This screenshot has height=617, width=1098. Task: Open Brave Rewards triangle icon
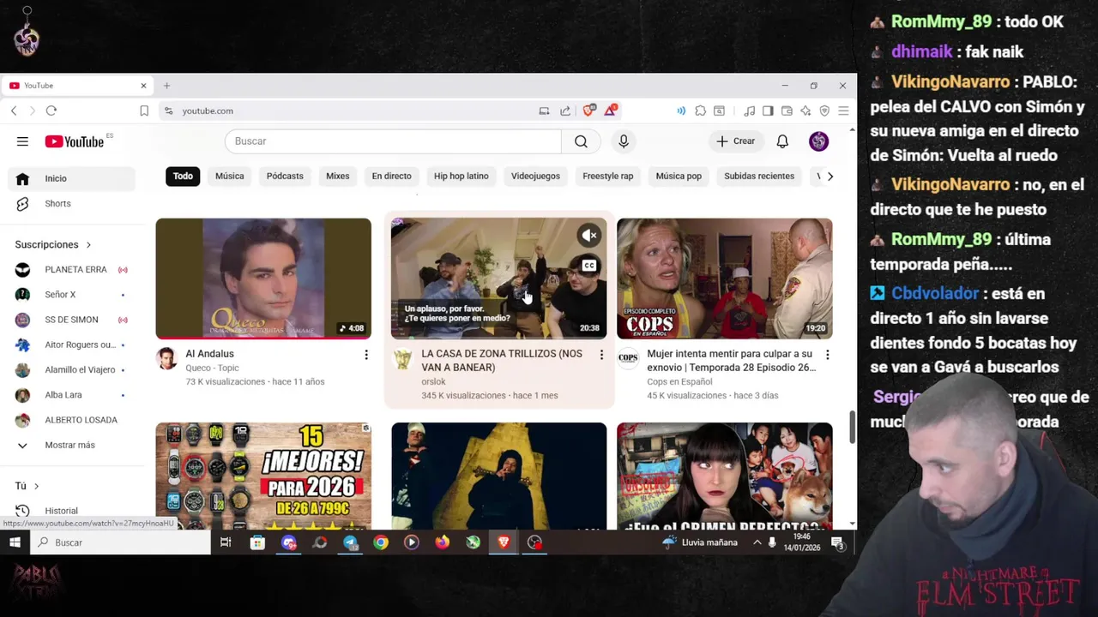tap(610, 111)
